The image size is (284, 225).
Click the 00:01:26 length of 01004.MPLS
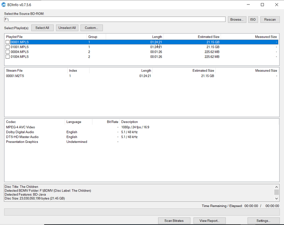tap(156, 57)
